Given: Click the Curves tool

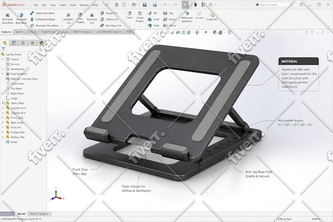Looking at the screenshot, I should [199, 15].
